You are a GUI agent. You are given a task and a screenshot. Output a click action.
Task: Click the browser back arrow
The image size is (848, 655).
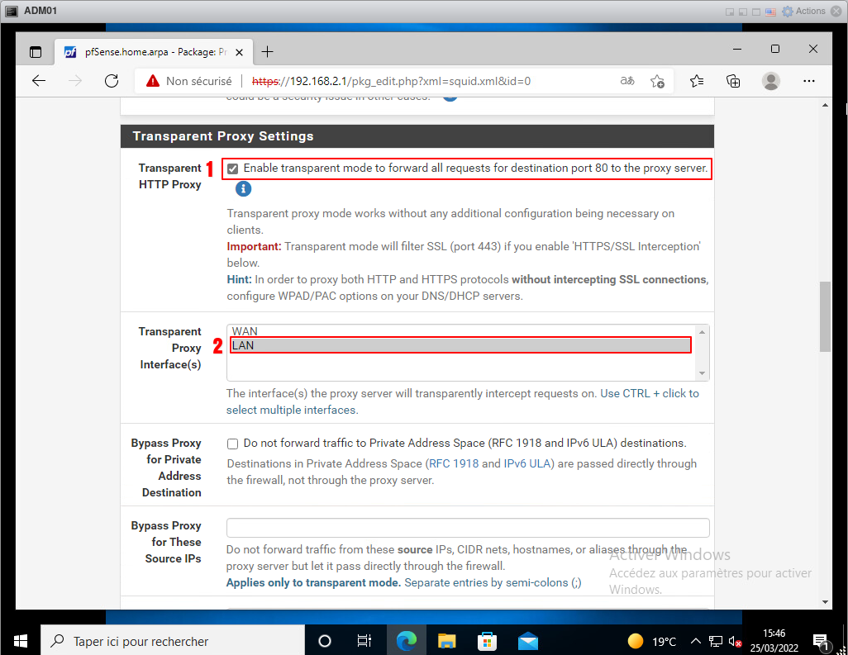[39, 81]
